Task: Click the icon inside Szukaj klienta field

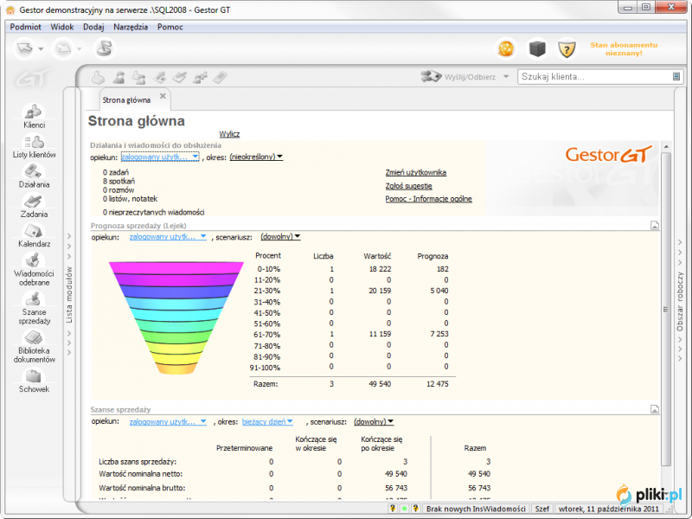Action: pos(676,77)
